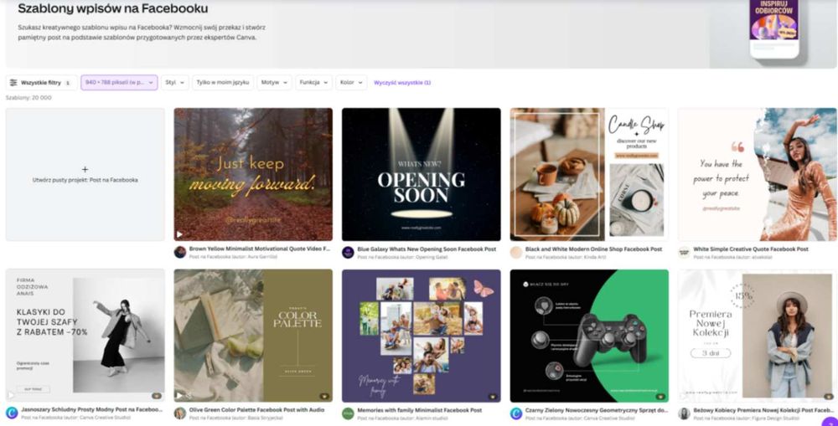Click the Alamin studio author avatar

348,413
